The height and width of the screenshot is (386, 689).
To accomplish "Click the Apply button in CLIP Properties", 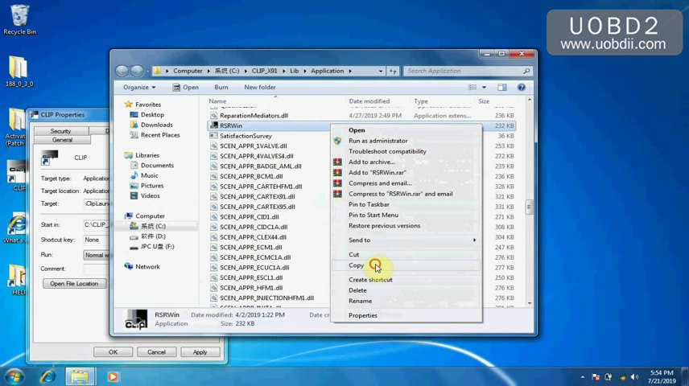I will point(200,351).
